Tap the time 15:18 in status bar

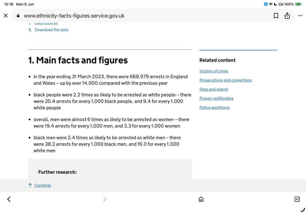(x=8, y=4)
